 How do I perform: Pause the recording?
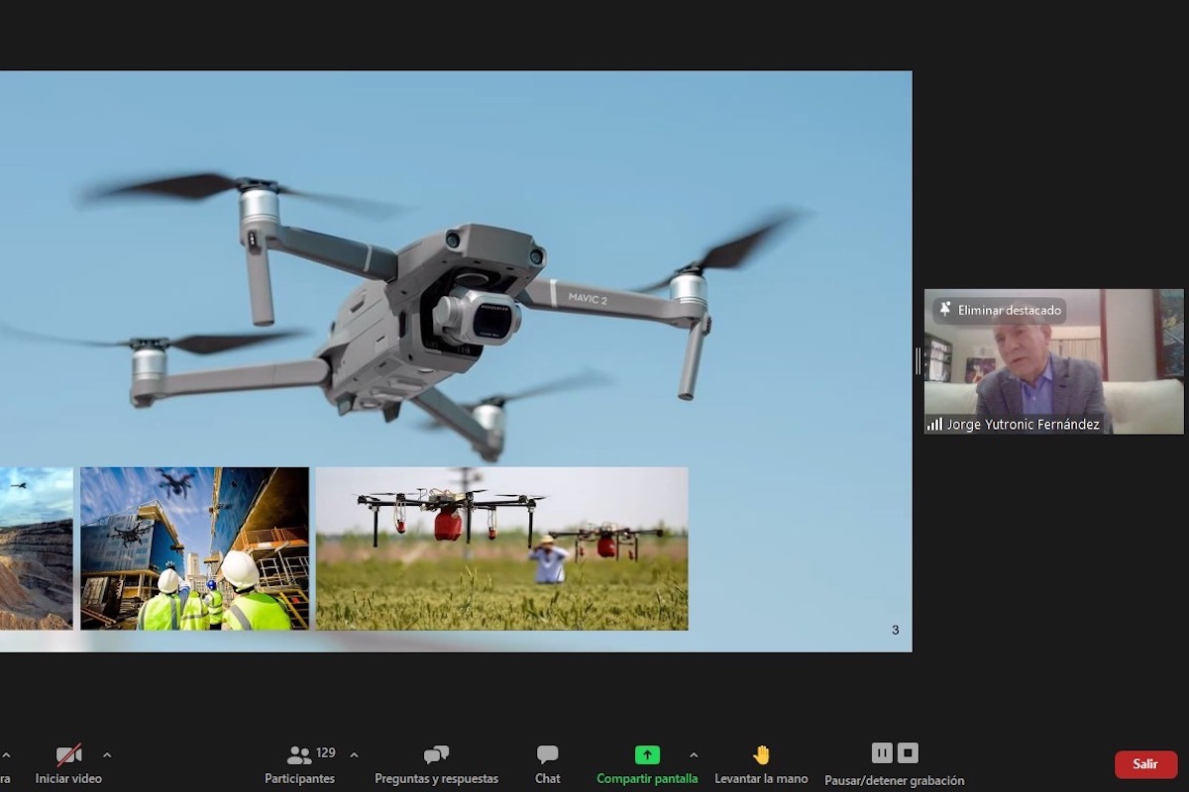[882, 753]
